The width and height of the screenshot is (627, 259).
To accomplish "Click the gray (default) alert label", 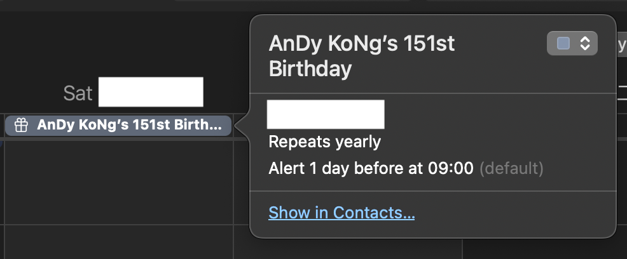I will pyautogui.click(x=511, y=169).
